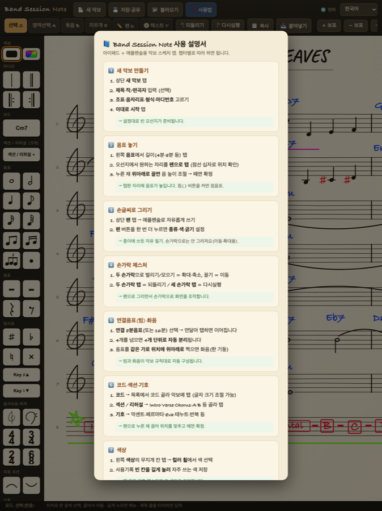Select the downward slur curve
Viewport: 382px width, 511px height.
click(32, 485)
